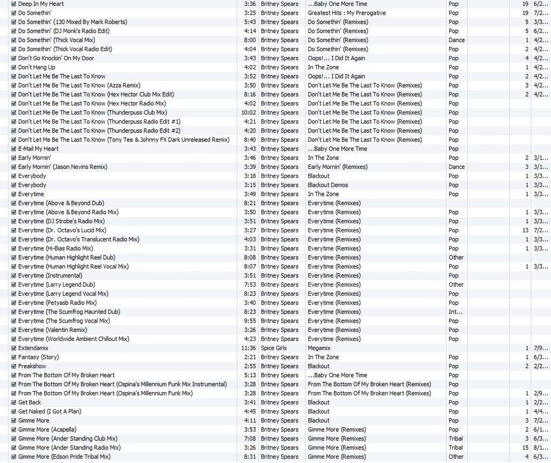Toggle checkbox for Gimme More (Acapella)
Image resolution: width=551 pixels, height=463 pixels.
point(13,430)
